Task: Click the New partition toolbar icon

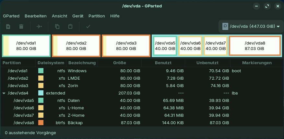Action: click(8, 27)
